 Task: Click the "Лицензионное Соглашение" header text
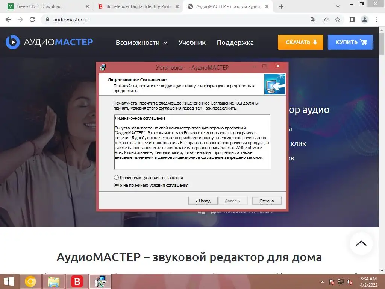[x=137, y=80]
